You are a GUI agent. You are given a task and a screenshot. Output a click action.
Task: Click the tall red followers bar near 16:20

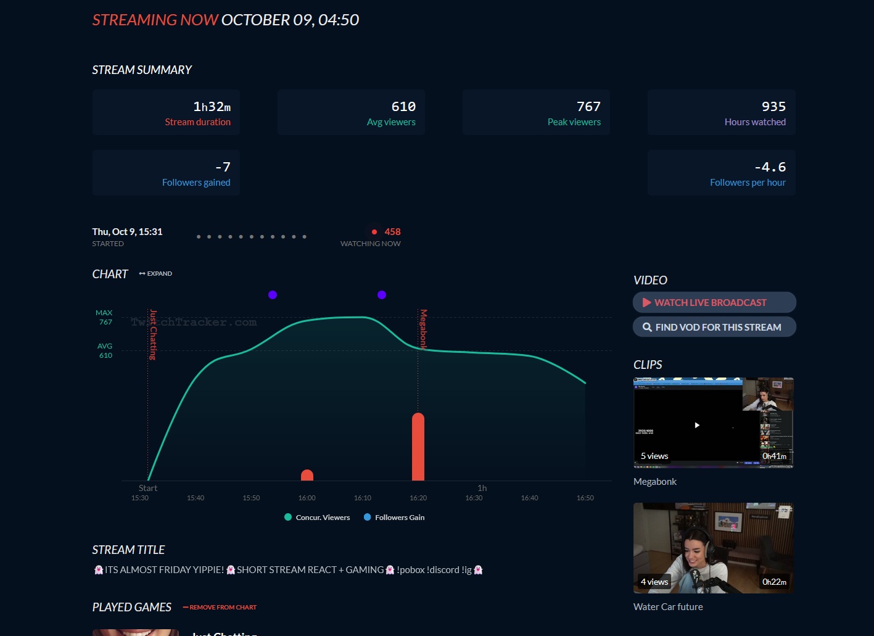(x=418, y=447)
